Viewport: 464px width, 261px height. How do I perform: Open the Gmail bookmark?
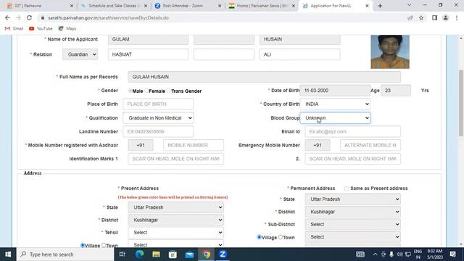[x=14, y=28]
